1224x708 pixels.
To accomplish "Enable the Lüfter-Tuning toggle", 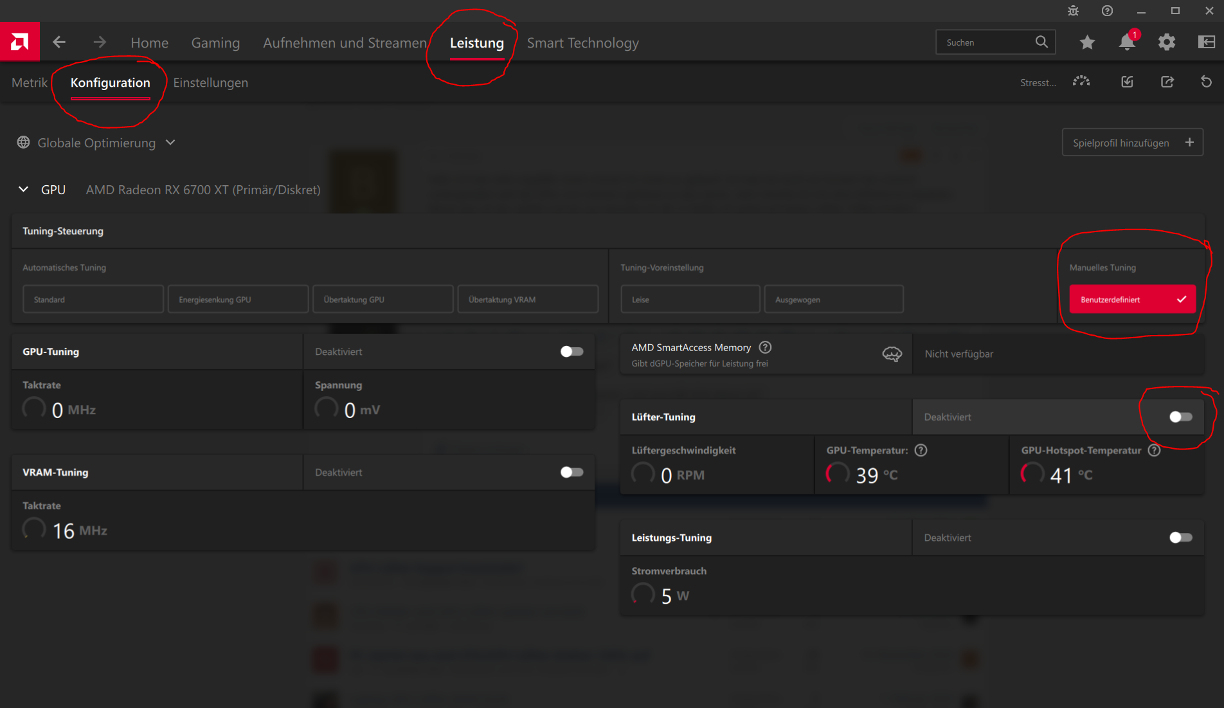I will [x=1180, y=417].
